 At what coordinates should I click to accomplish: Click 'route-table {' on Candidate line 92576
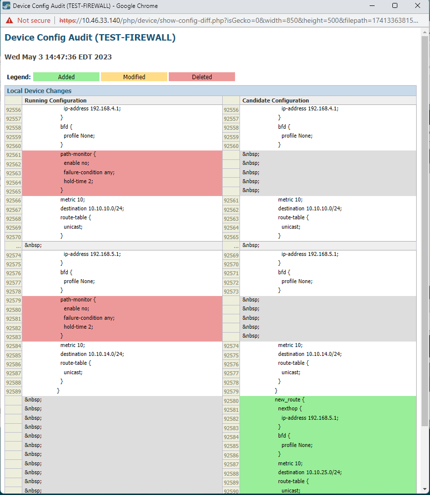point(293,363)
